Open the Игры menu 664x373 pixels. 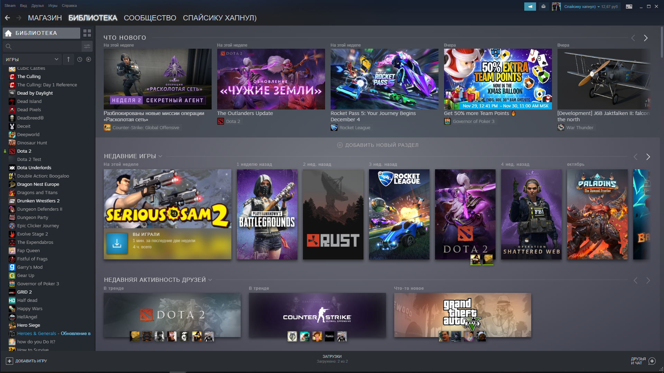click(x=53, y=6)
